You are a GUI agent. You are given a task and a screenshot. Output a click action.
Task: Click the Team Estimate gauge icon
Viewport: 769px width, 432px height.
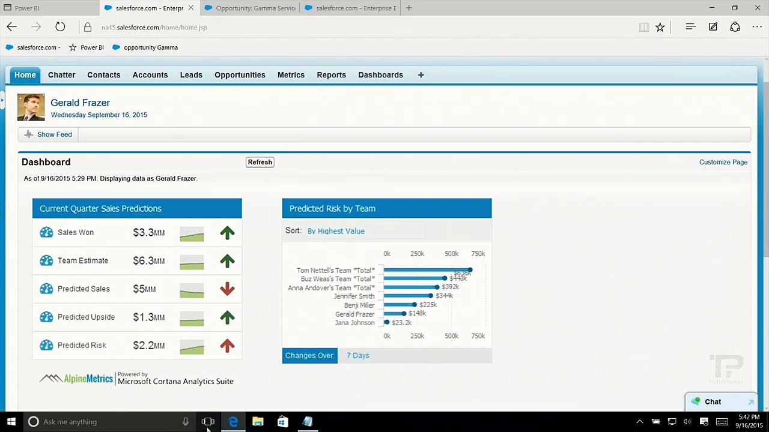coord(46,260)
